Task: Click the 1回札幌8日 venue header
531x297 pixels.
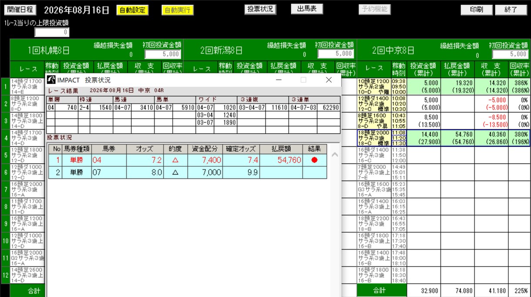Action: click(48, 50)
